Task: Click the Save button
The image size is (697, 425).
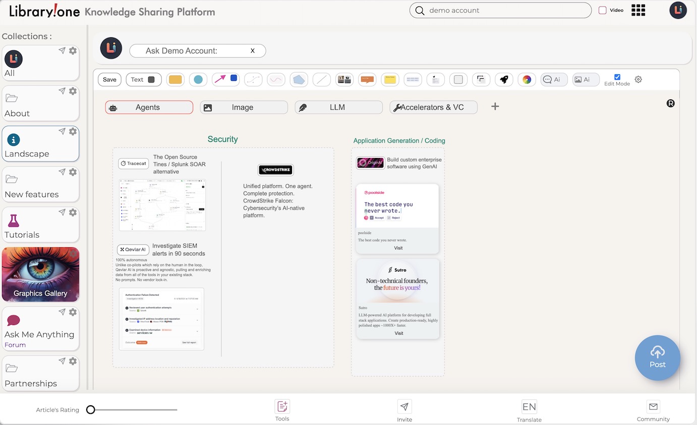Action: tap(109, 80)
